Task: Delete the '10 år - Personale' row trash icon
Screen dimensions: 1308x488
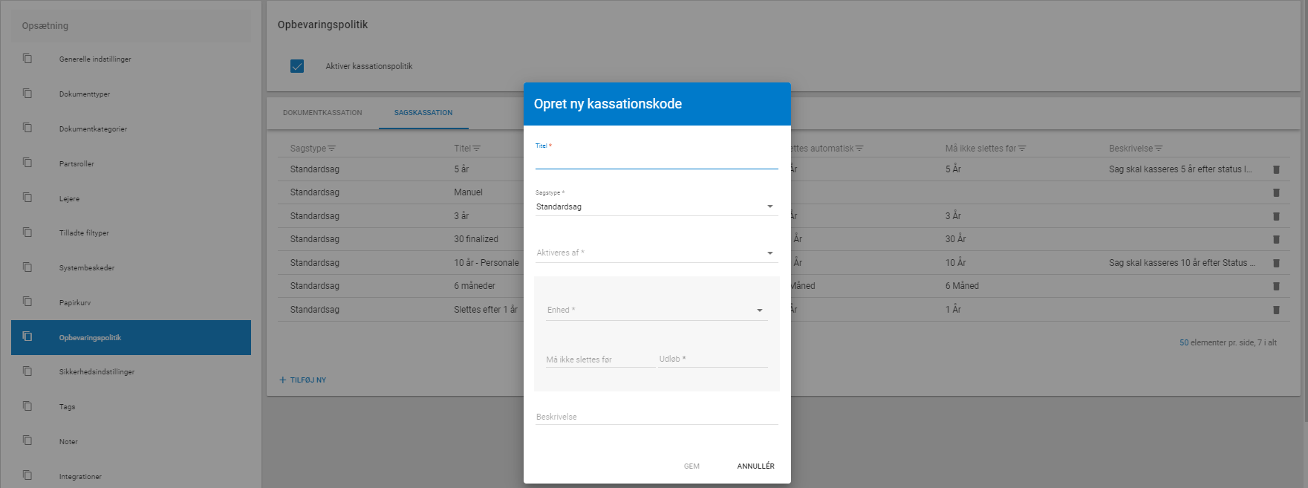Action: pyautogui.click(x=1277, y=263)
